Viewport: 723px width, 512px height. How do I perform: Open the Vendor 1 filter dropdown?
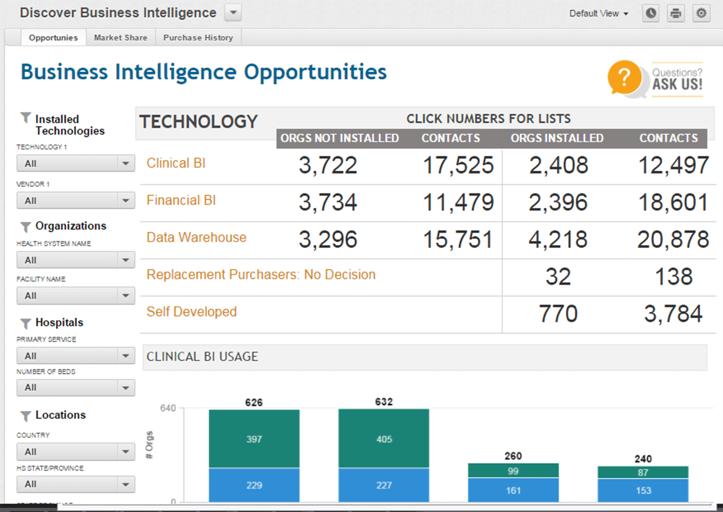[75, 200]
